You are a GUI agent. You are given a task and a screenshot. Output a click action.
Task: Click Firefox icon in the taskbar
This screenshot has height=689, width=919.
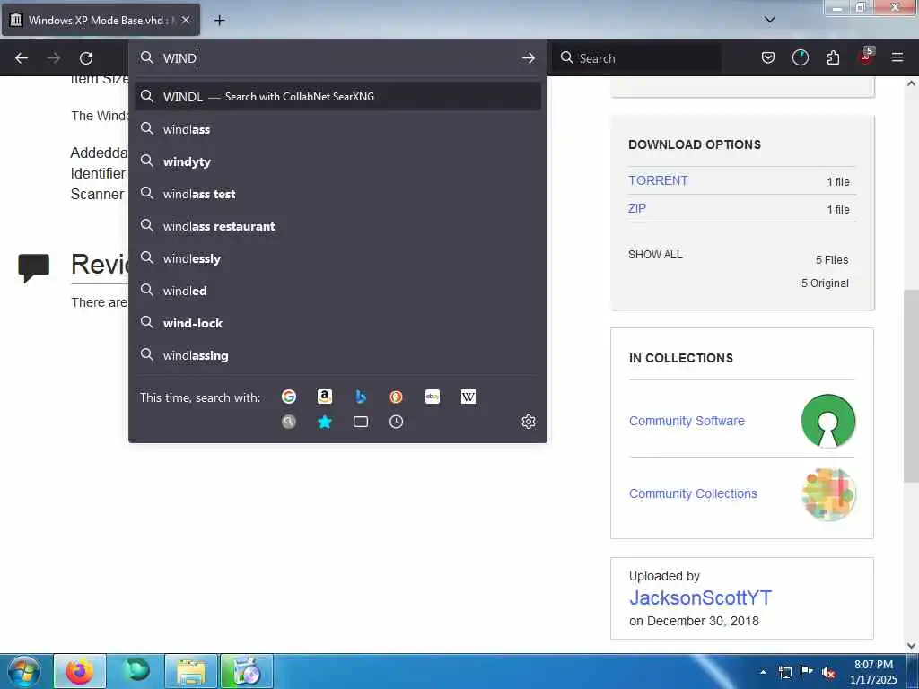point(80,671)
